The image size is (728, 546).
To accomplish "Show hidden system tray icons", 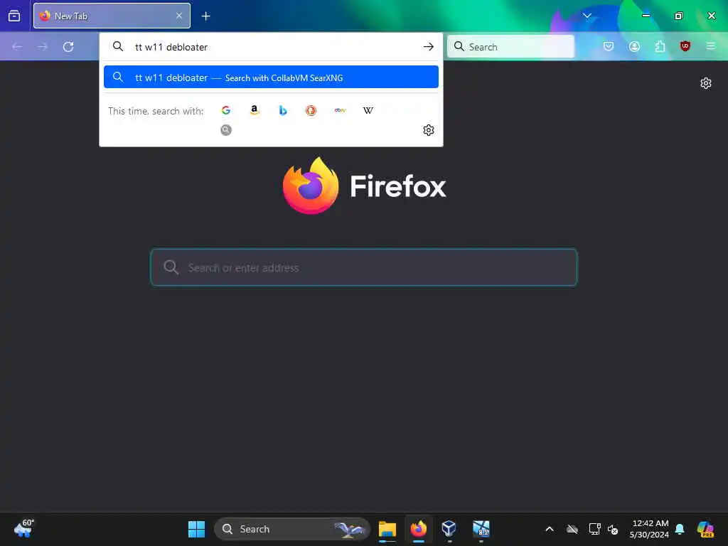I will (x=550, y=529).
